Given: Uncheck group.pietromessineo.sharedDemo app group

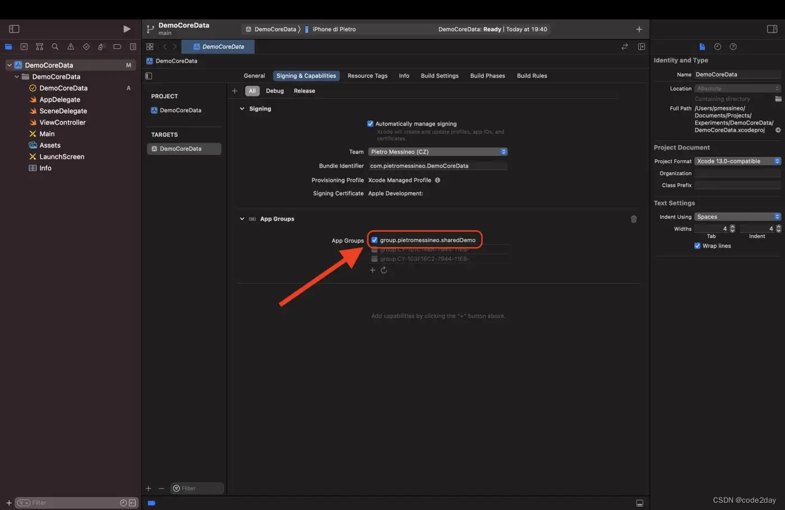Looking at the screenshot, I should coord(375,240).
